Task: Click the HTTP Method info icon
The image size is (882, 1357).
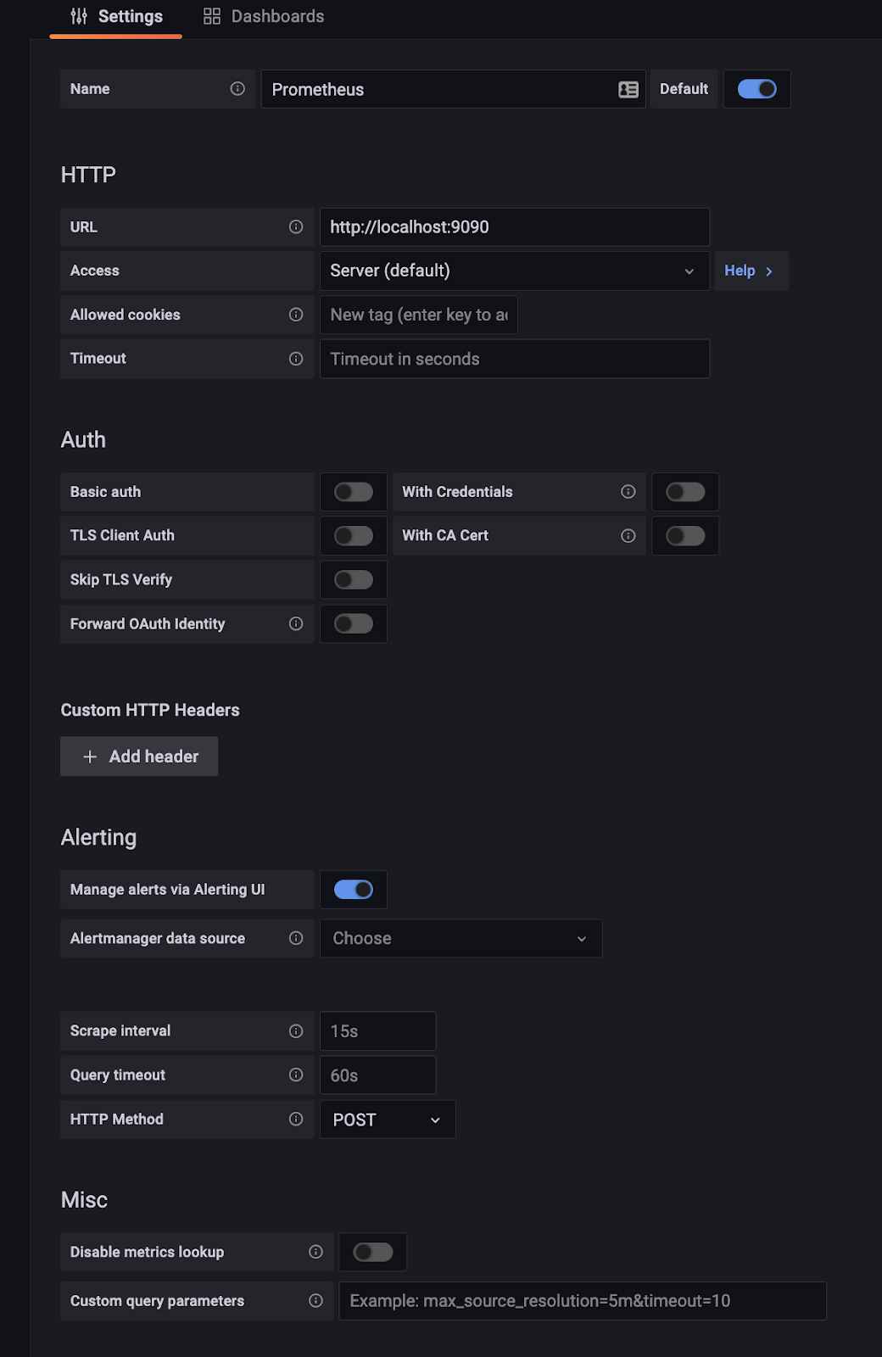Action: [x=296, y=1120]
